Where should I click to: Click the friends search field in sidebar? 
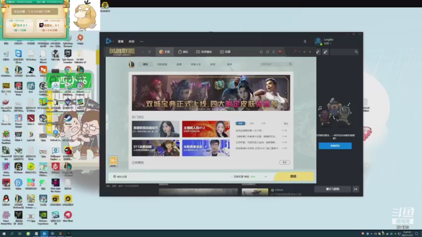pyautogui.click(x=344, y=52)
